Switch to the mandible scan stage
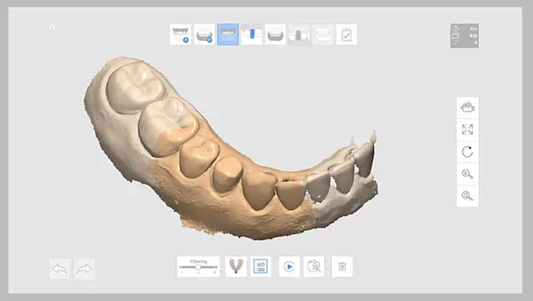533x301 pixels. (x=276, y=34)
